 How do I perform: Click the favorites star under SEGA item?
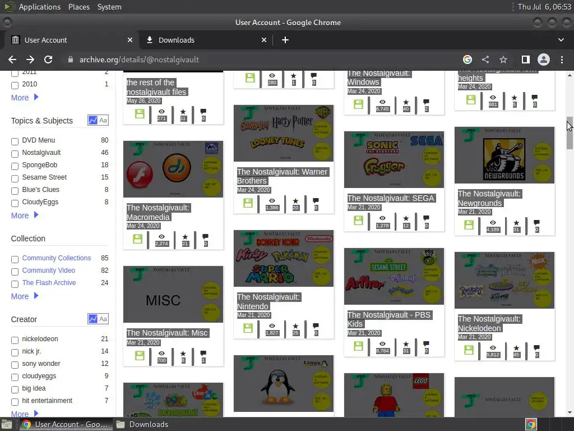pos(406,218)
